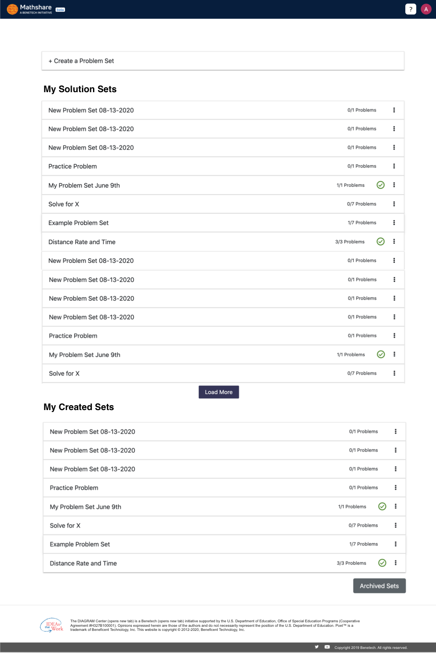Click the Mathshare logo icon
The height and width of the screenshot is (653, 436).
tap(12, 9)
